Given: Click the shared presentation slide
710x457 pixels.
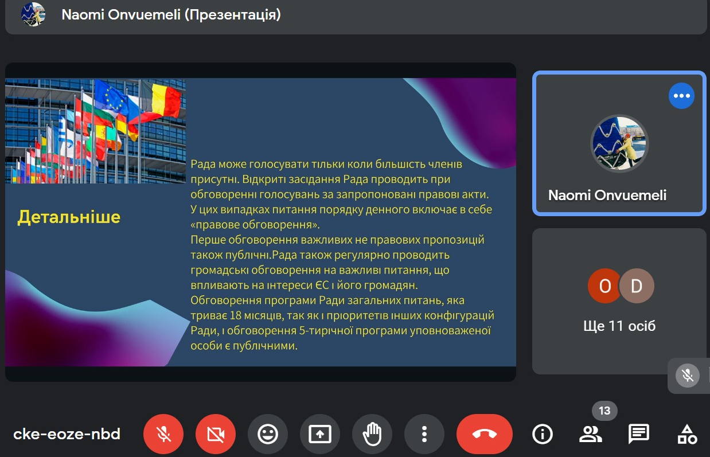Looking at the screenshot, I should 260,222.
